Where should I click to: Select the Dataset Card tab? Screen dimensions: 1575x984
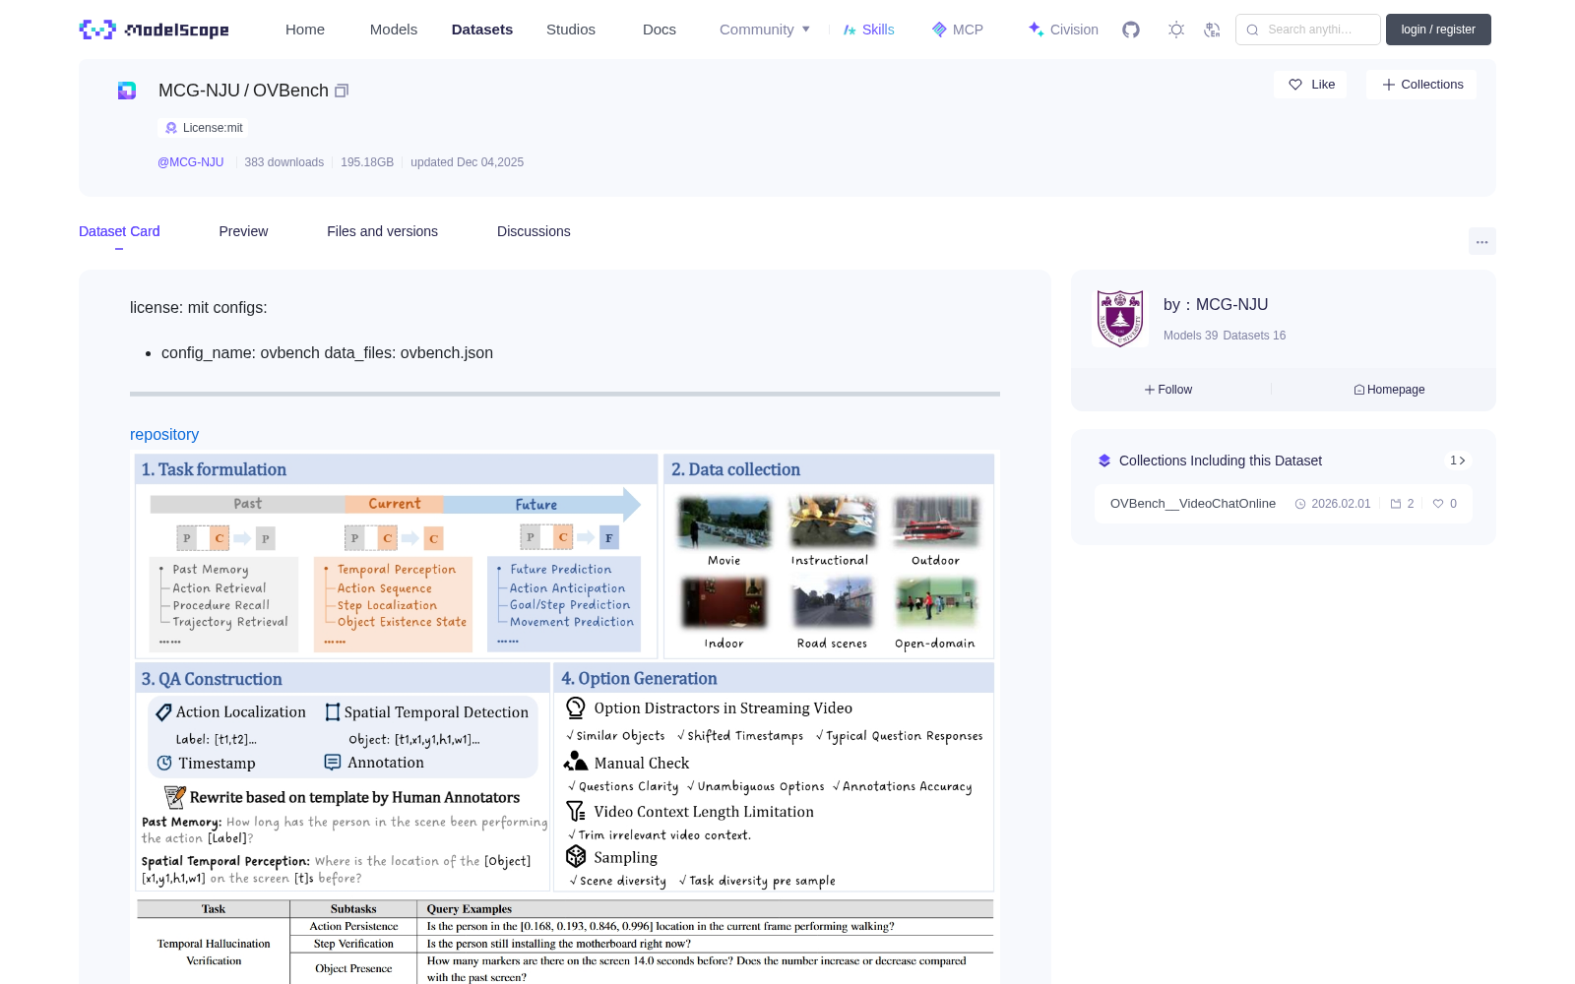point(119,231)
